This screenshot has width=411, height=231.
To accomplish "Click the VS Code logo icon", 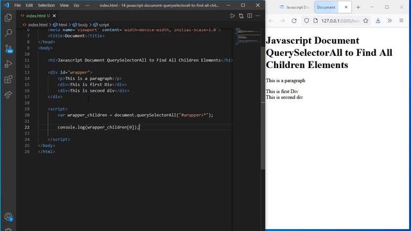I will tap(7, 5).
